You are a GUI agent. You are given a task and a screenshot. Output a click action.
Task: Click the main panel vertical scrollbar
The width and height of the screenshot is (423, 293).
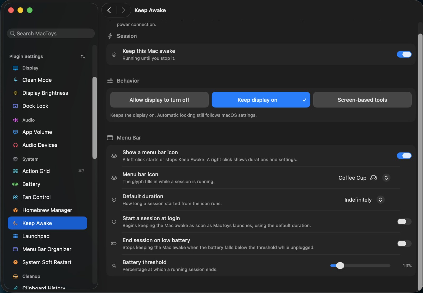pyautogui.click(x=420, y=162)
